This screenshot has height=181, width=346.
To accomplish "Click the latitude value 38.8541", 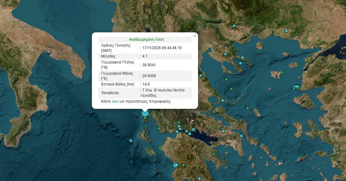I will (149, 65).
